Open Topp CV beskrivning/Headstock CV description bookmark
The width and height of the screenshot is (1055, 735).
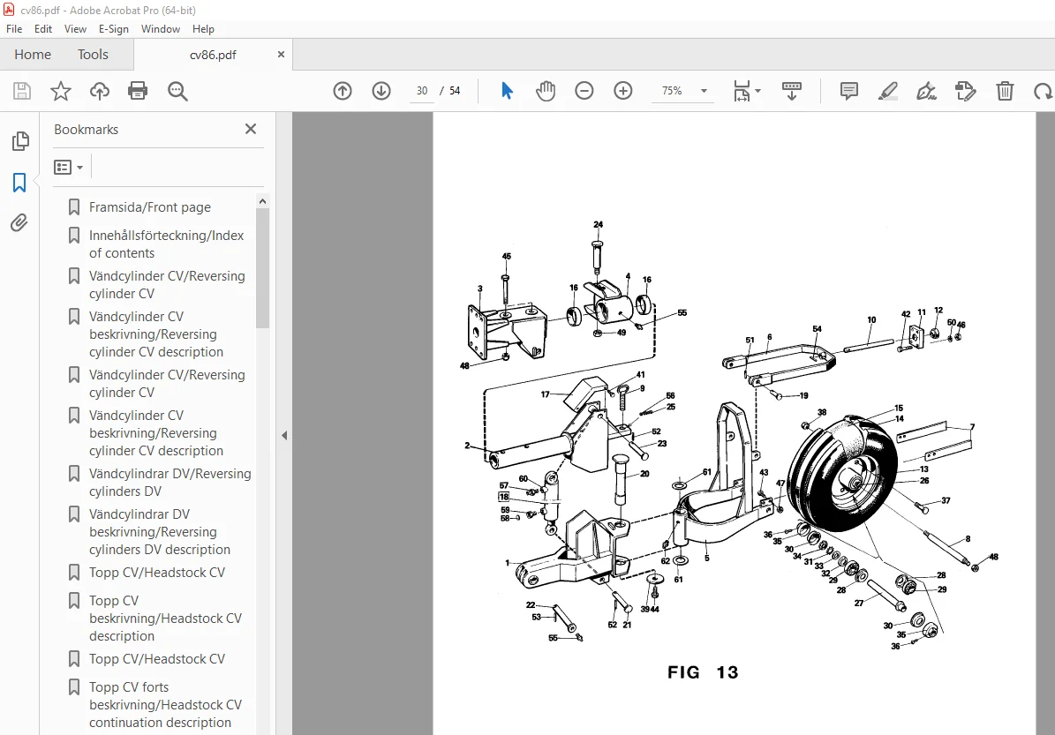165,618
